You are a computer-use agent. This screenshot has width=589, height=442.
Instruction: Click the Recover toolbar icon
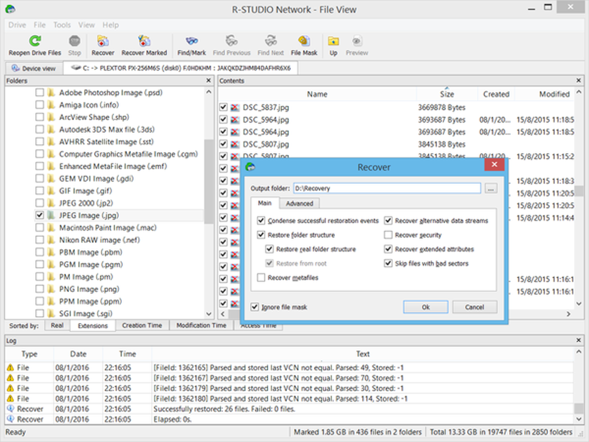(x=103, y=41)
